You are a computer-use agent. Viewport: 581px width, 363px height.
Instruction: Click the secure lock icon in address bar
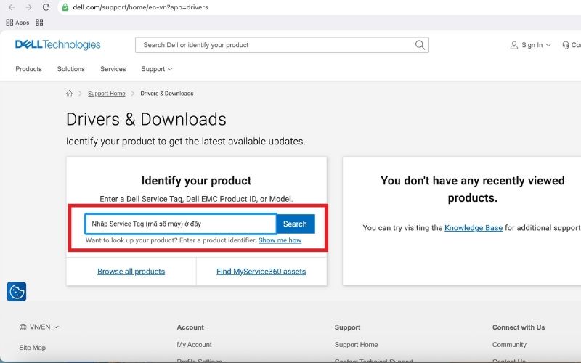pyautogui.click(x=65, y=7)
